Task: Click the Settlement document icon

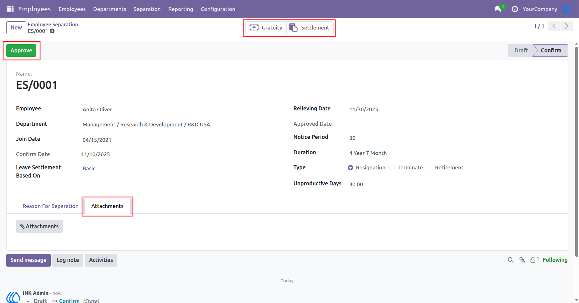Action: pos(293,28)
